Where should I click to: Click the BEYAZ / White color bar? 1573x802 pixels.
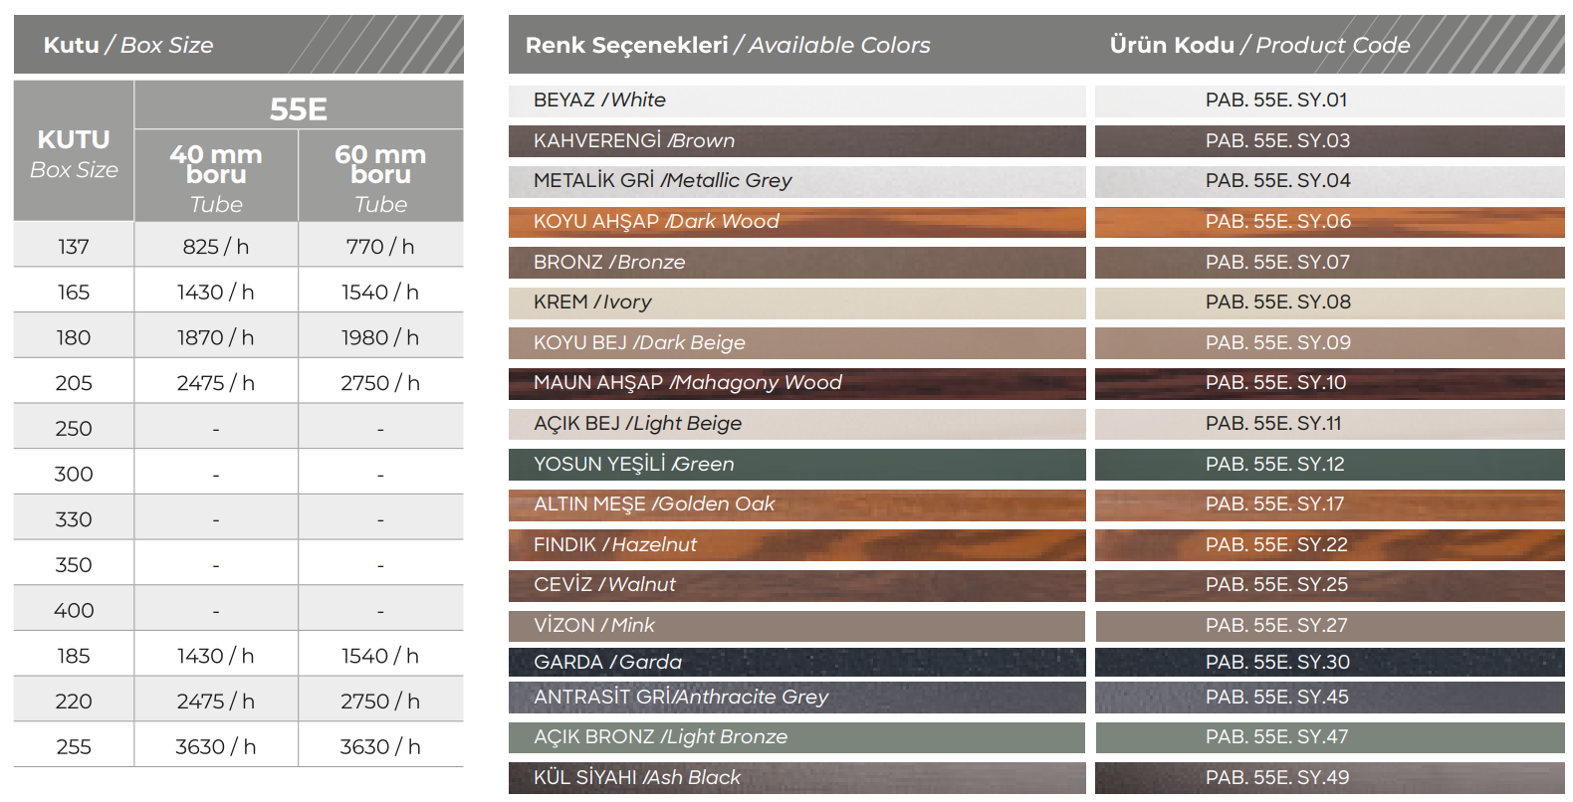click(x=796, y=100)
